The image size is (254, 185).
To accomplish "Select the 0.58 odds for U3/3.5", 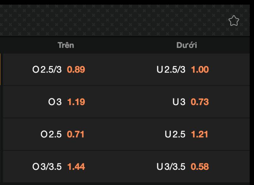I will (200, 167).
